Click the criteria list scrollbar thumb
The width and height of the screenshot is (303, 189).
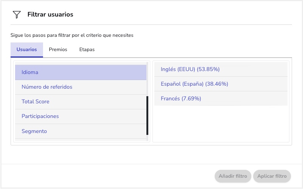click(148, 115)
